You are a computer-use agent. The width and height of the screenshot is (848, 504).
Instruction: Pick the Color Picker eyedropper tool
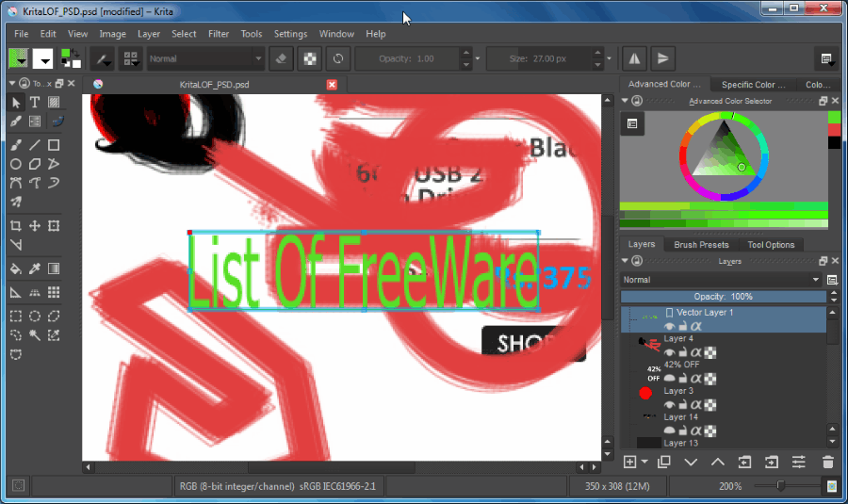click(x=35, y=268)
